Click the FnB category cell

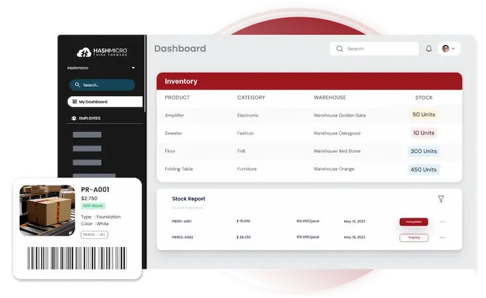pos(241,151)
